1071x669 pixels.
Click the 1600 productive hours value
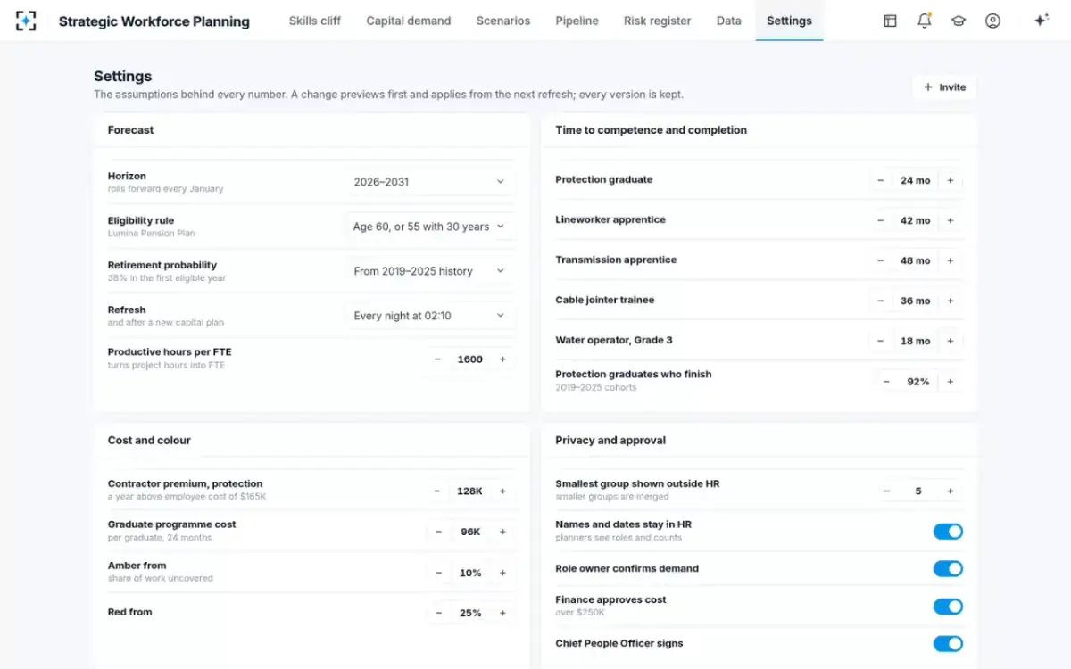pyautogui.click(x=470, y=359)
